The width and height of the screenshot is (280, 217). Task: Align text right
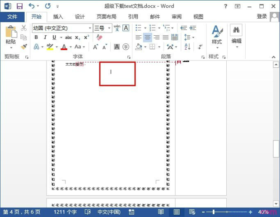point(157,38)
